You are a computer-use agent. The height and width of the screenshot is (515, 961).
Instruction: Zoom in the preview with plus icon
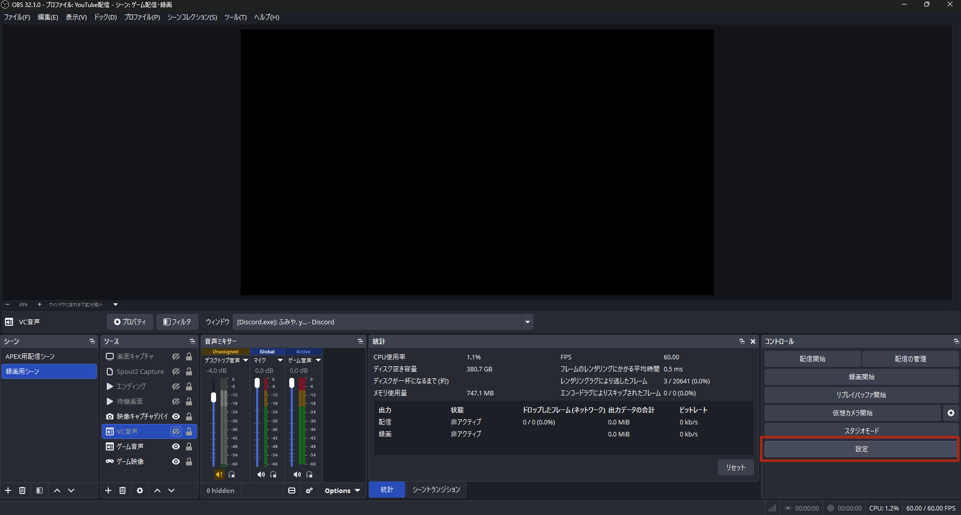pos(40,304)
